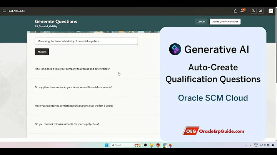
Task: Open Adobe Acrobat from taskbar
Action: pyautogui.click(x=158, y=145)
